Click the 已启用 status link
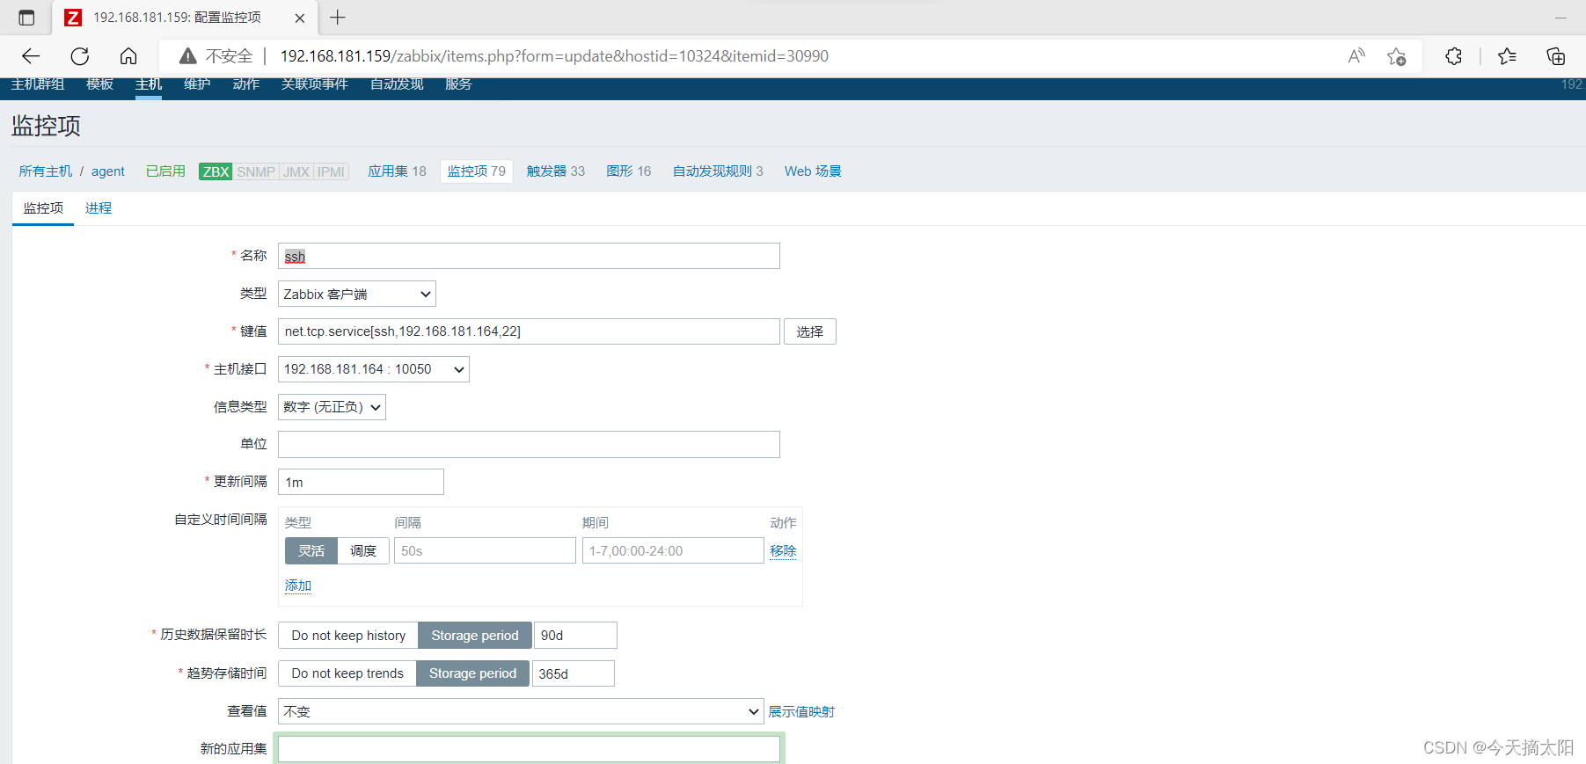The image size is (1586, 764). (x=165, y=171)
